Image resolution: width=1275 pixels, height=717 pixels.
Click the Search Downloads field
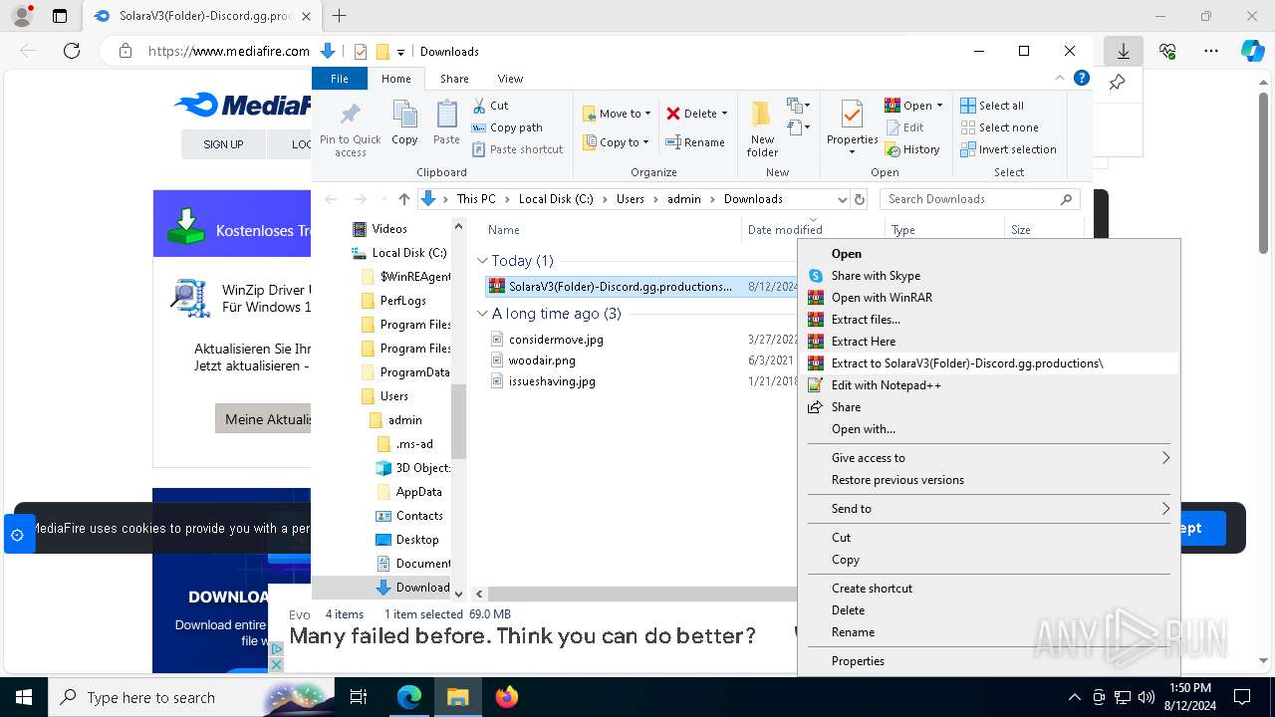tap(980, 199)
